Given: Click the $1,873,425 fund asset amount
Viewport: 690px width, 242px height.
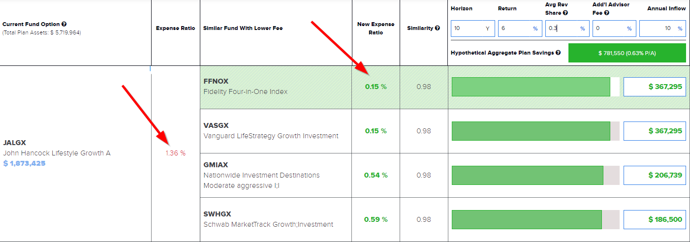Looking at the screenshot, I should [24, 163].
